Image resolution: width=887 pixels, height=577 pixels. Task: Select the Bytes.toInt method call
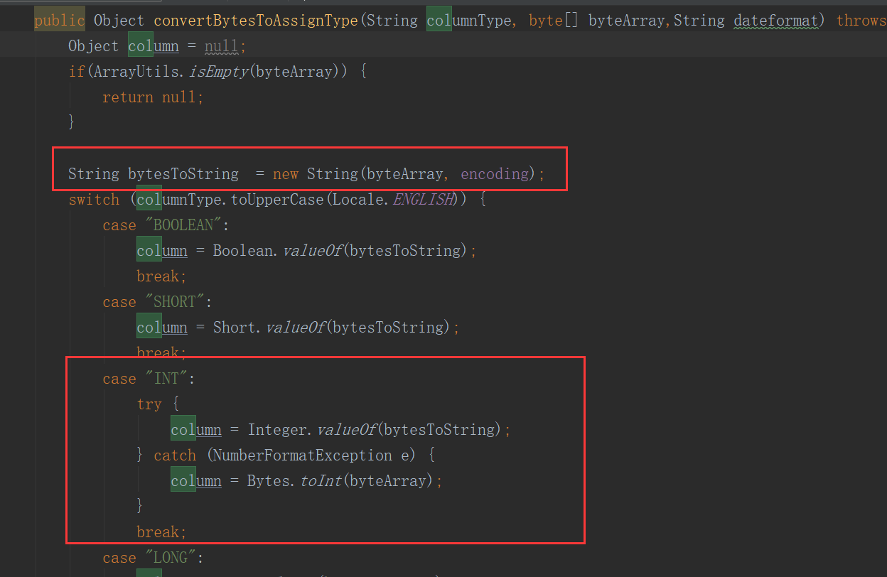(x=295, y=480)
